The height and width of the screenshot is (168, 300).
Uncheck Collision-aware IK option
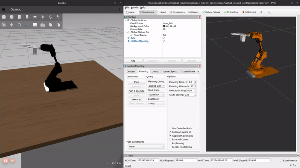click(x=170, y=132)
